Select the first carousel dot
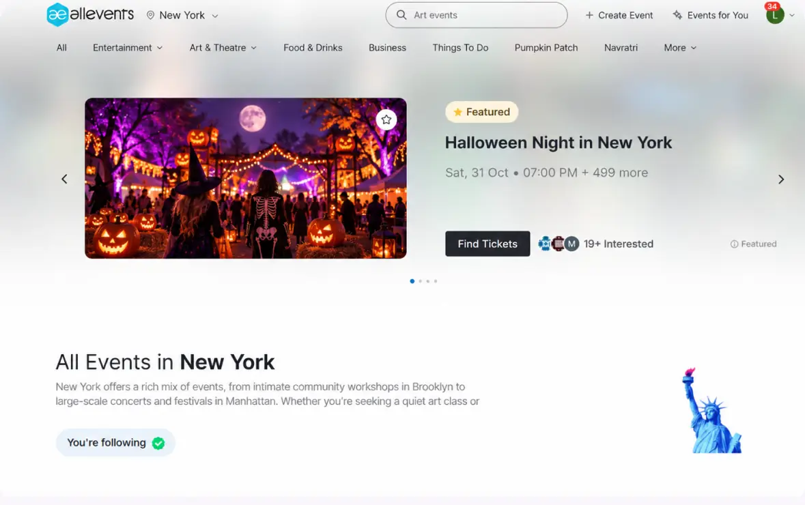The image size is (805, 505). pyautogui.click(x=412, y=281)
